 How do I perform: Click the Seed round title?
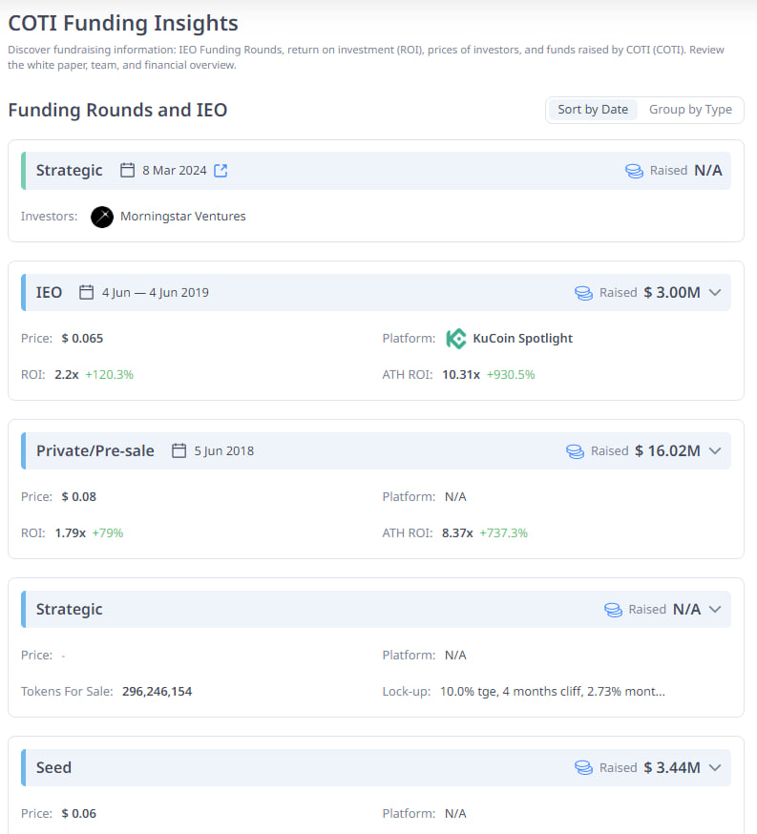click(53, 768)
